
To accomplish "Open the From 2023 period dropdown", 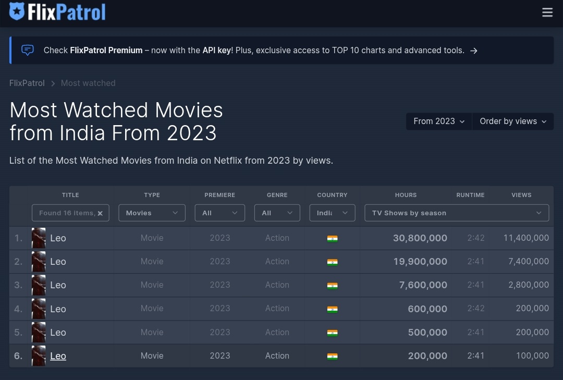I will 439,121.
